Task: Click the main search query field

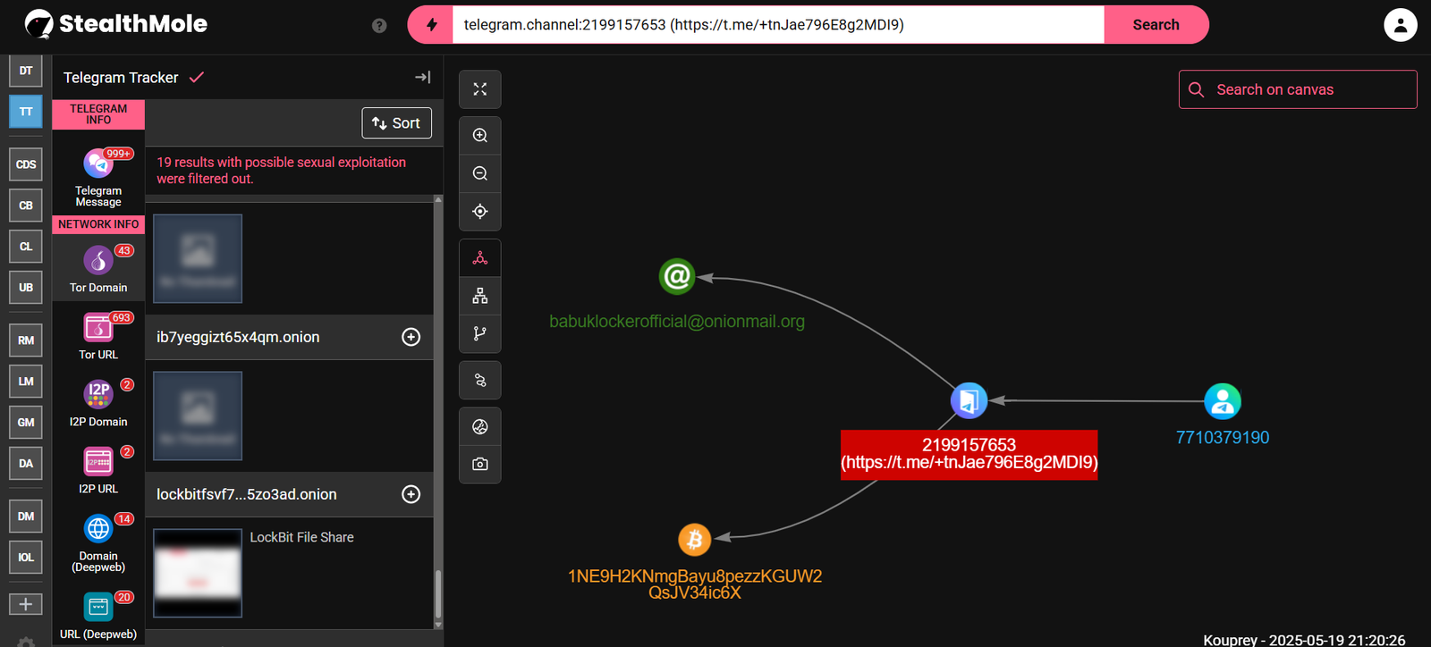Action: (778, 25)
